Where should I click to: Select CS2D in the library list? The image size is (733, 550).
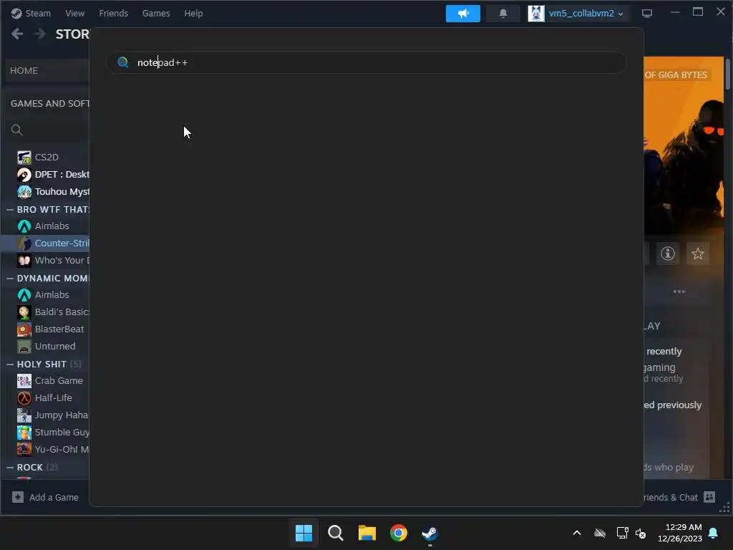click(47, 157)
